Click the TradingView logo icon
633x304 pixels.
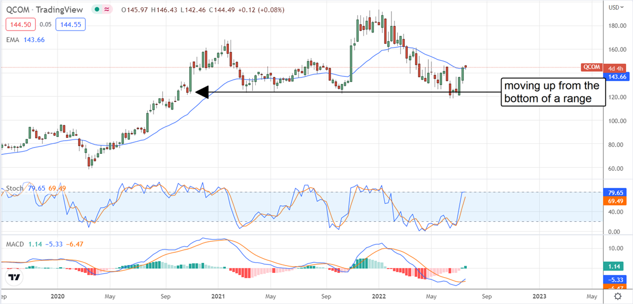tap(15, 277)
